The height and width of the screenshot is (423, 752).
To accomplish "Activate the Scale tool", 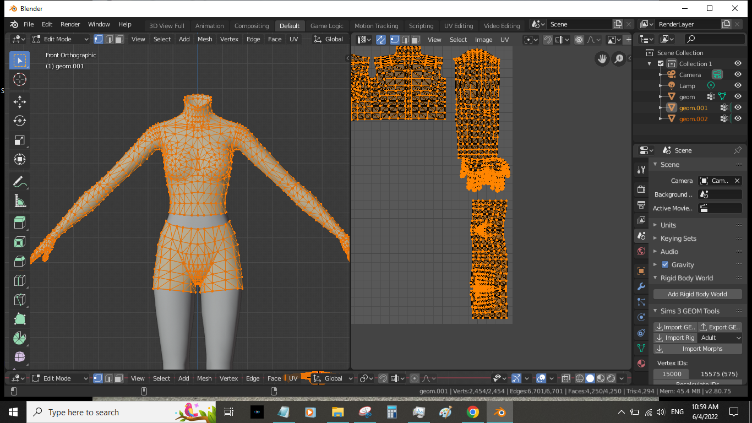I will [x=19, y=140].
